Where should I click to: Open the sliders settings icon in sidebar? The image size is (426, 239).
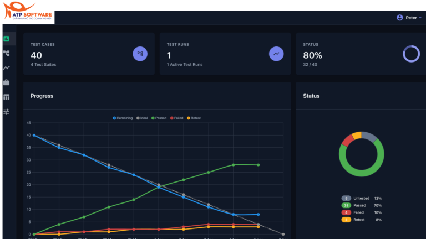(x=6, y=111)
